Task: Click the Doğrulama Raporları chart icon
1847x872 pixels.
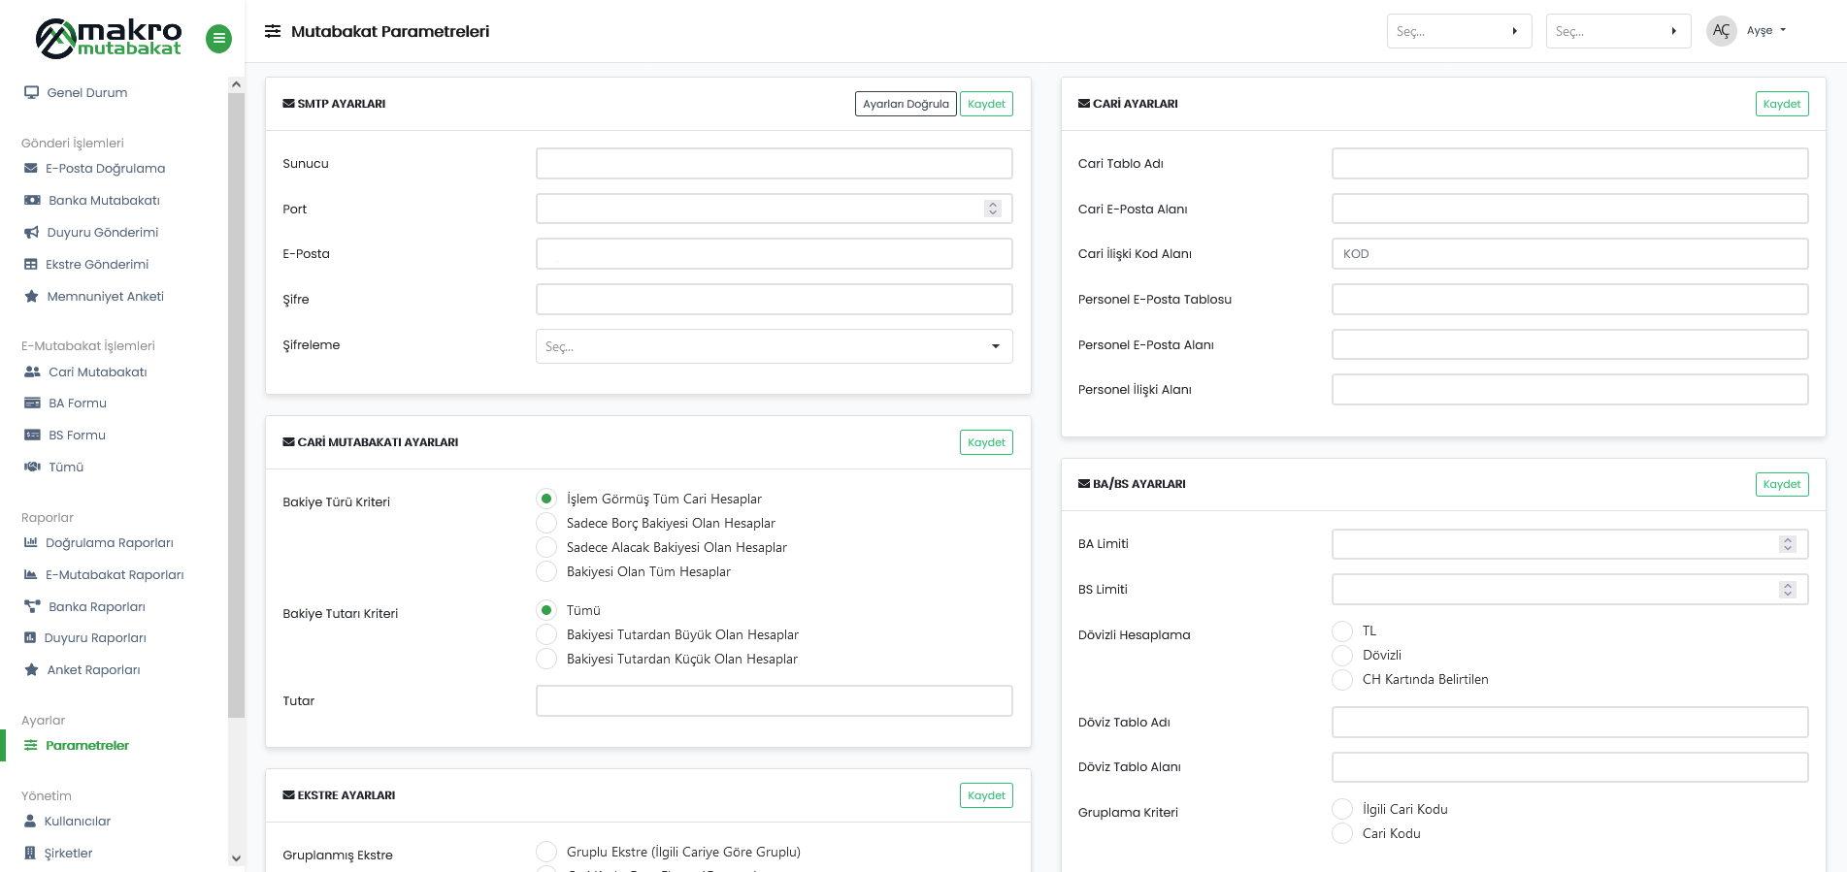Action: point(31,543)
